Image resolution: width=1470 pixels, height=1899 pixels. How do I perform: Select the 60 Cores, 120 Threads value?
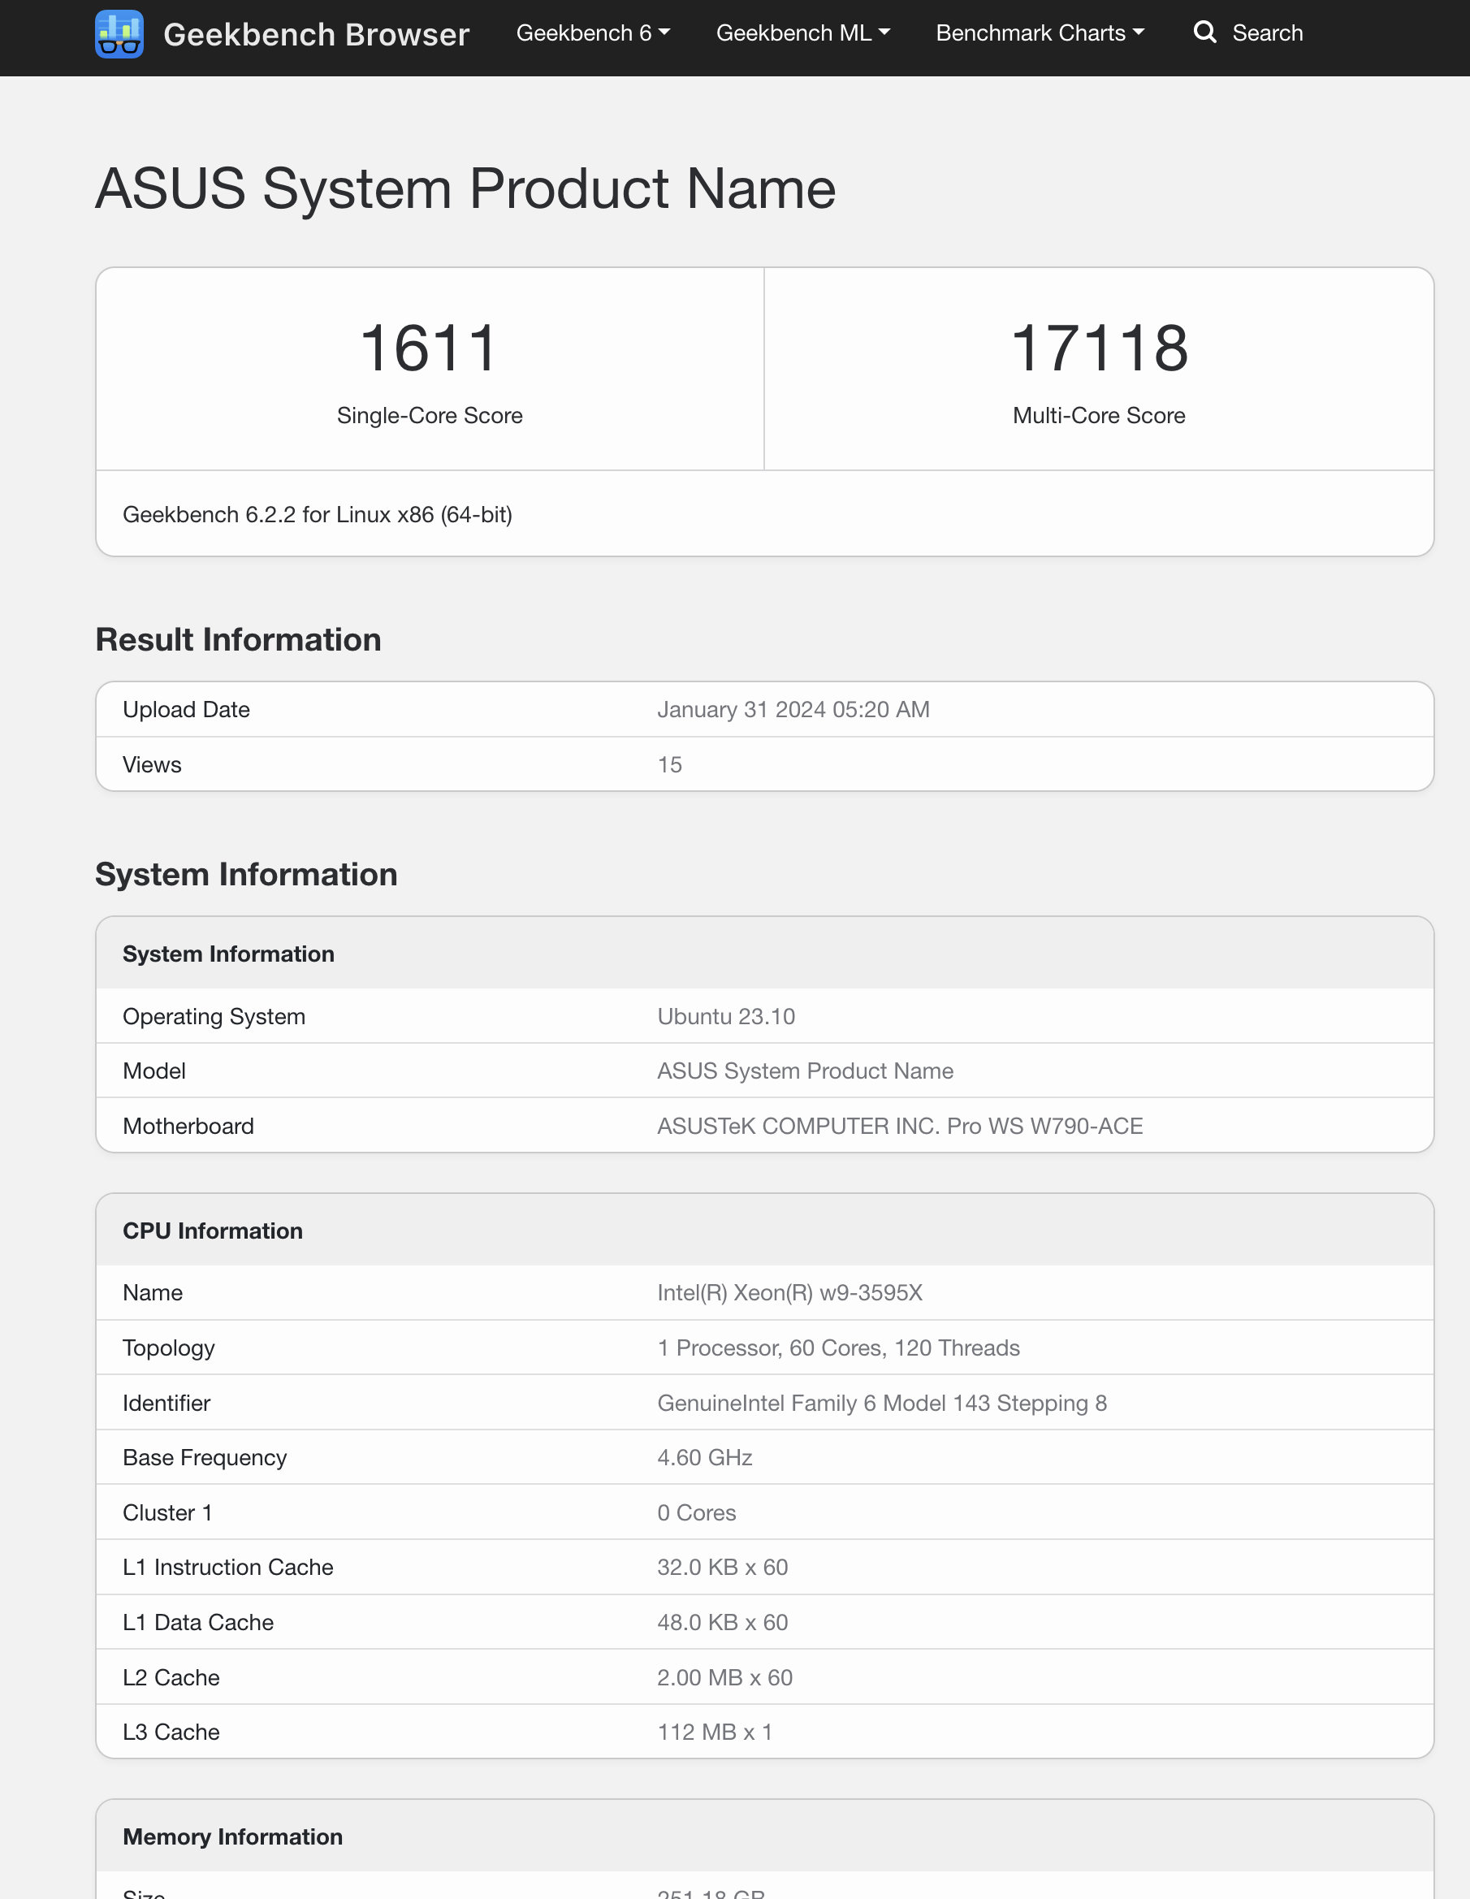click(838, 1347)
